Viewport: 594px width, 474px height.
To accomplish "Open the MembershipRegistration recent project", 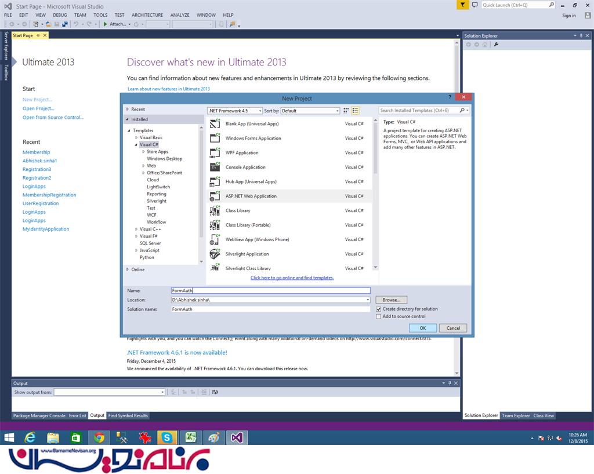I will pyautogui.click(x=49, y=195).
